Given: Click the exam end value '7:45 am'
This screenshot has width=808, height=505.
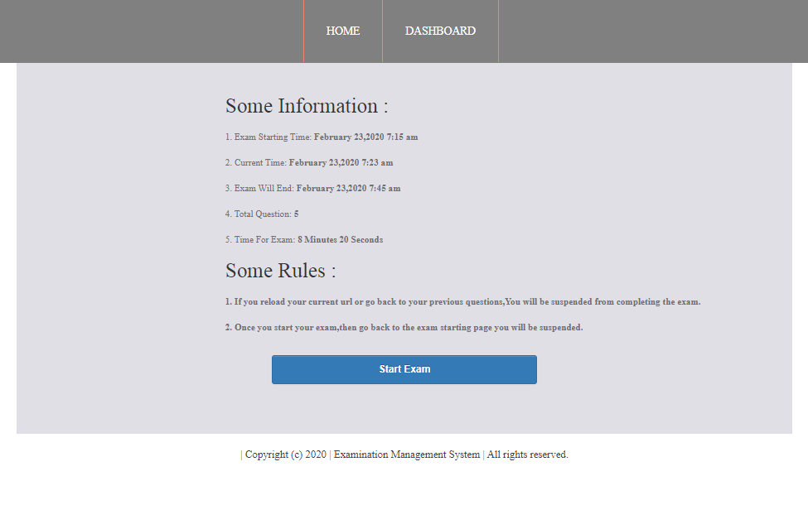Looking at the screenshot, I should [x=385, y=189].
